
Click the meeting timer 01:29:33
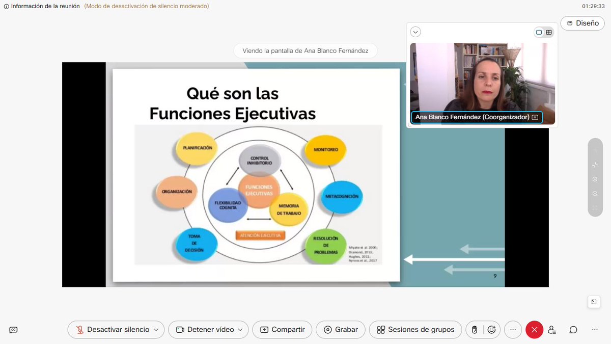(x=594, y=6)
